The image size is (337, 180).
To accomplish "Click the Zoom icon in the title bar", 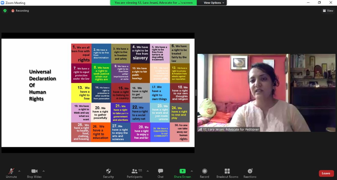I will [3, 3].
